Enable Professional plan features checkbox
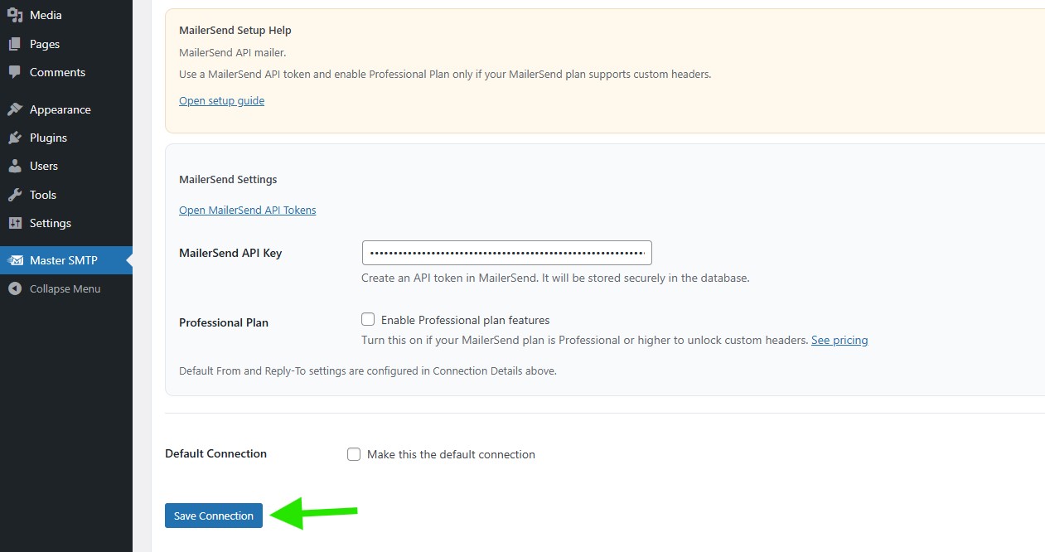Image resolution: width=1045 pixels, height=552 pixels. click(368, 319)
